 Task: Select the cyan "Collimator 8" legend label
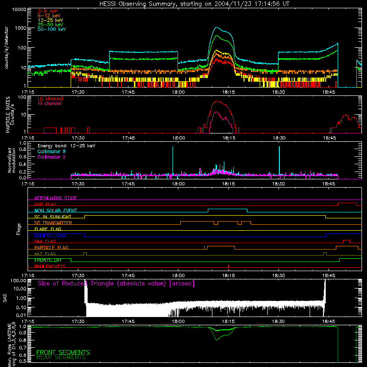51,151
